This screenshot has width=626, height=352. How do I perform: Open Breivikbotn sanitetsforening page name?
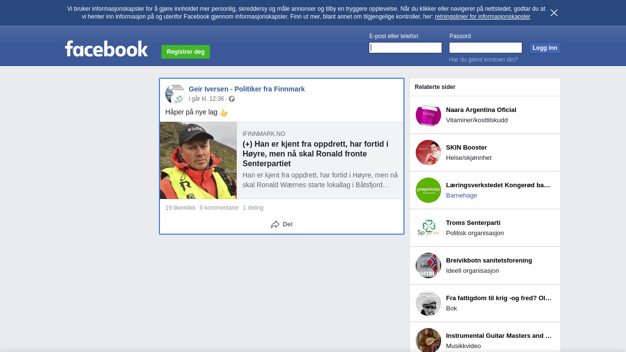point(489,260)
